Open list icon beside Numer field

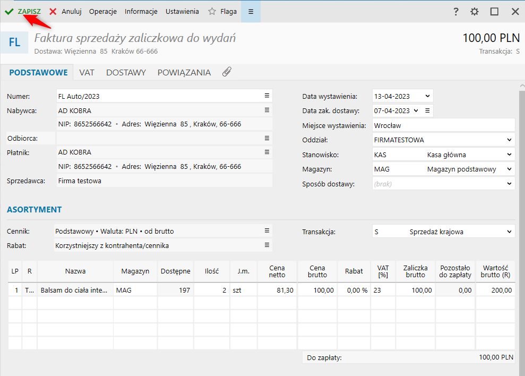coord(267,96)
